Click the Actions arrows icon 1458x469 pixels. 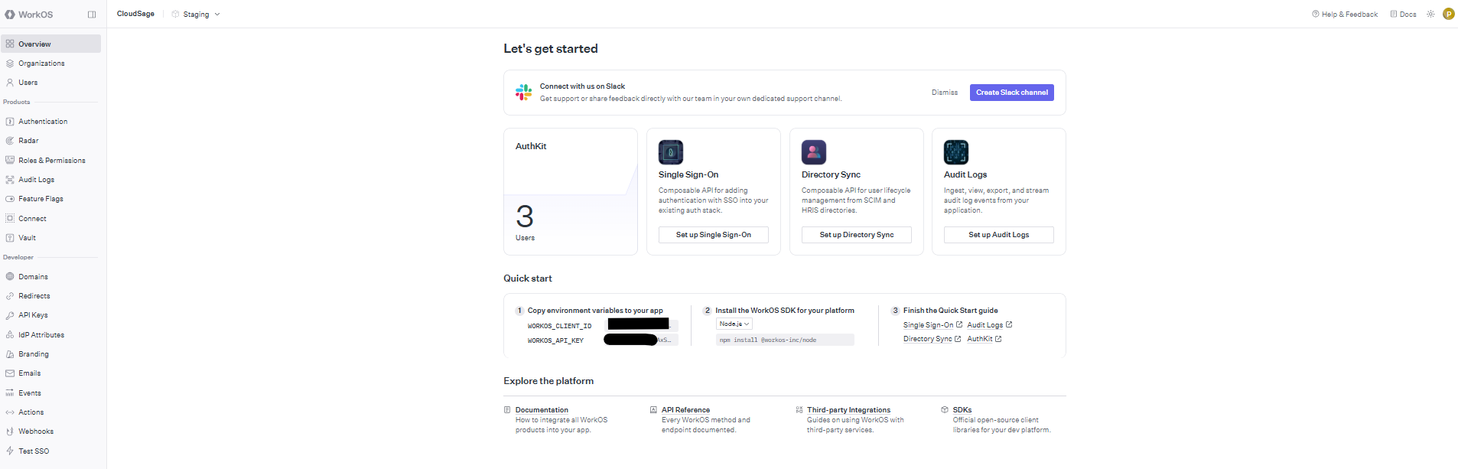pyautogui.click(x=10, y=412)
